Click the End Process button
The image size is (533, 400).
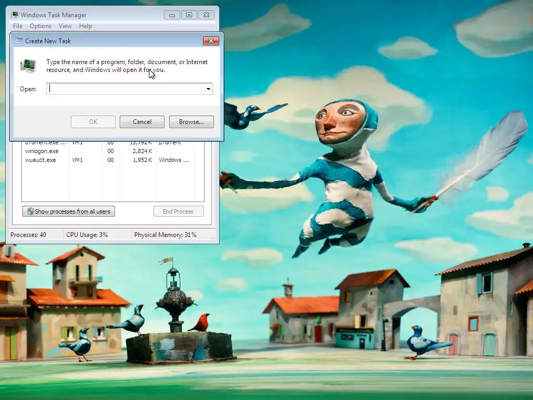pos(179,211)
